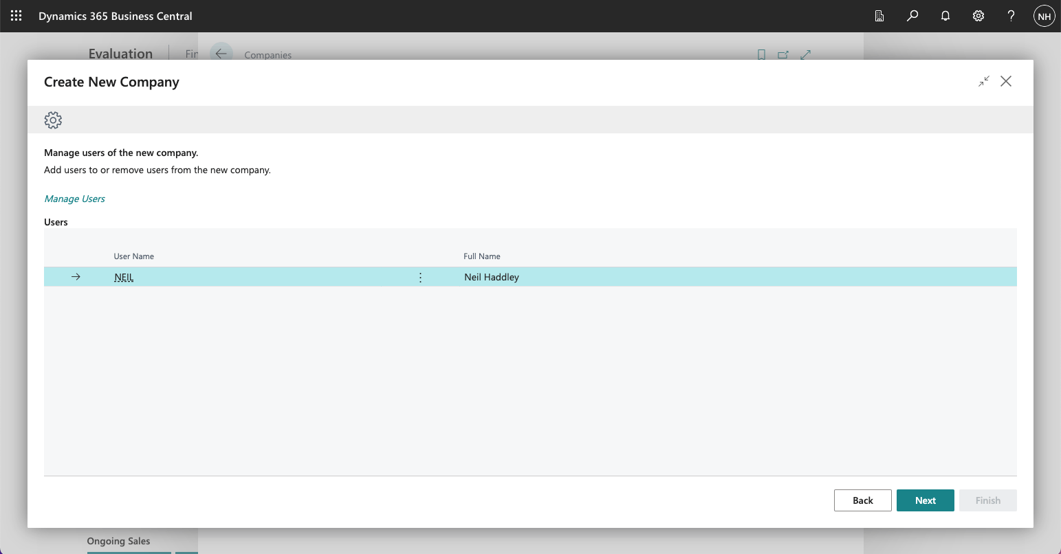Click the Companies page title behind dialog
Image resolution: width=1061 pixels, height=554 pixels.
tap(268, 55)
